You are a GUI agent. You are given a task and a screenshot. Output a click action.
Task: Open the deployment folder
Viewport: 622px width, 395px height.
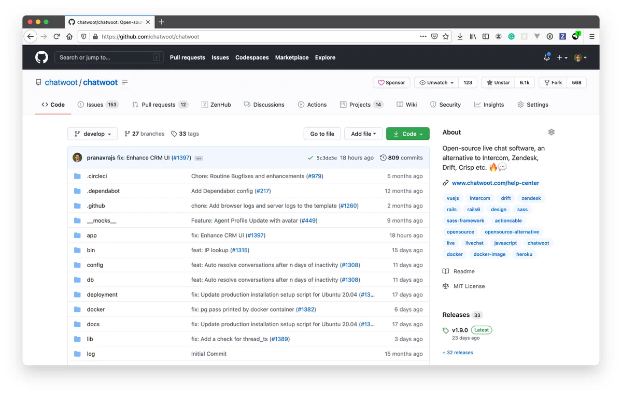102,295
